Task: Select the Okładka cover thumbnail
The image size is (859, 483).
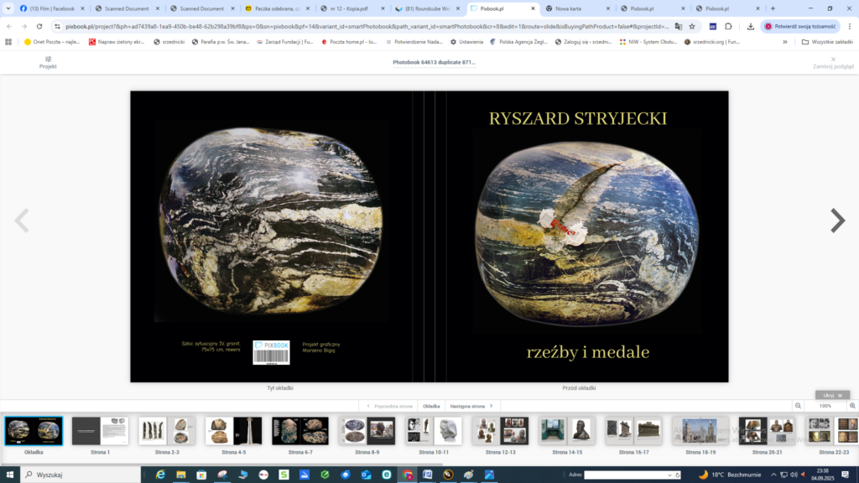Action: click(x=34, y=431)
